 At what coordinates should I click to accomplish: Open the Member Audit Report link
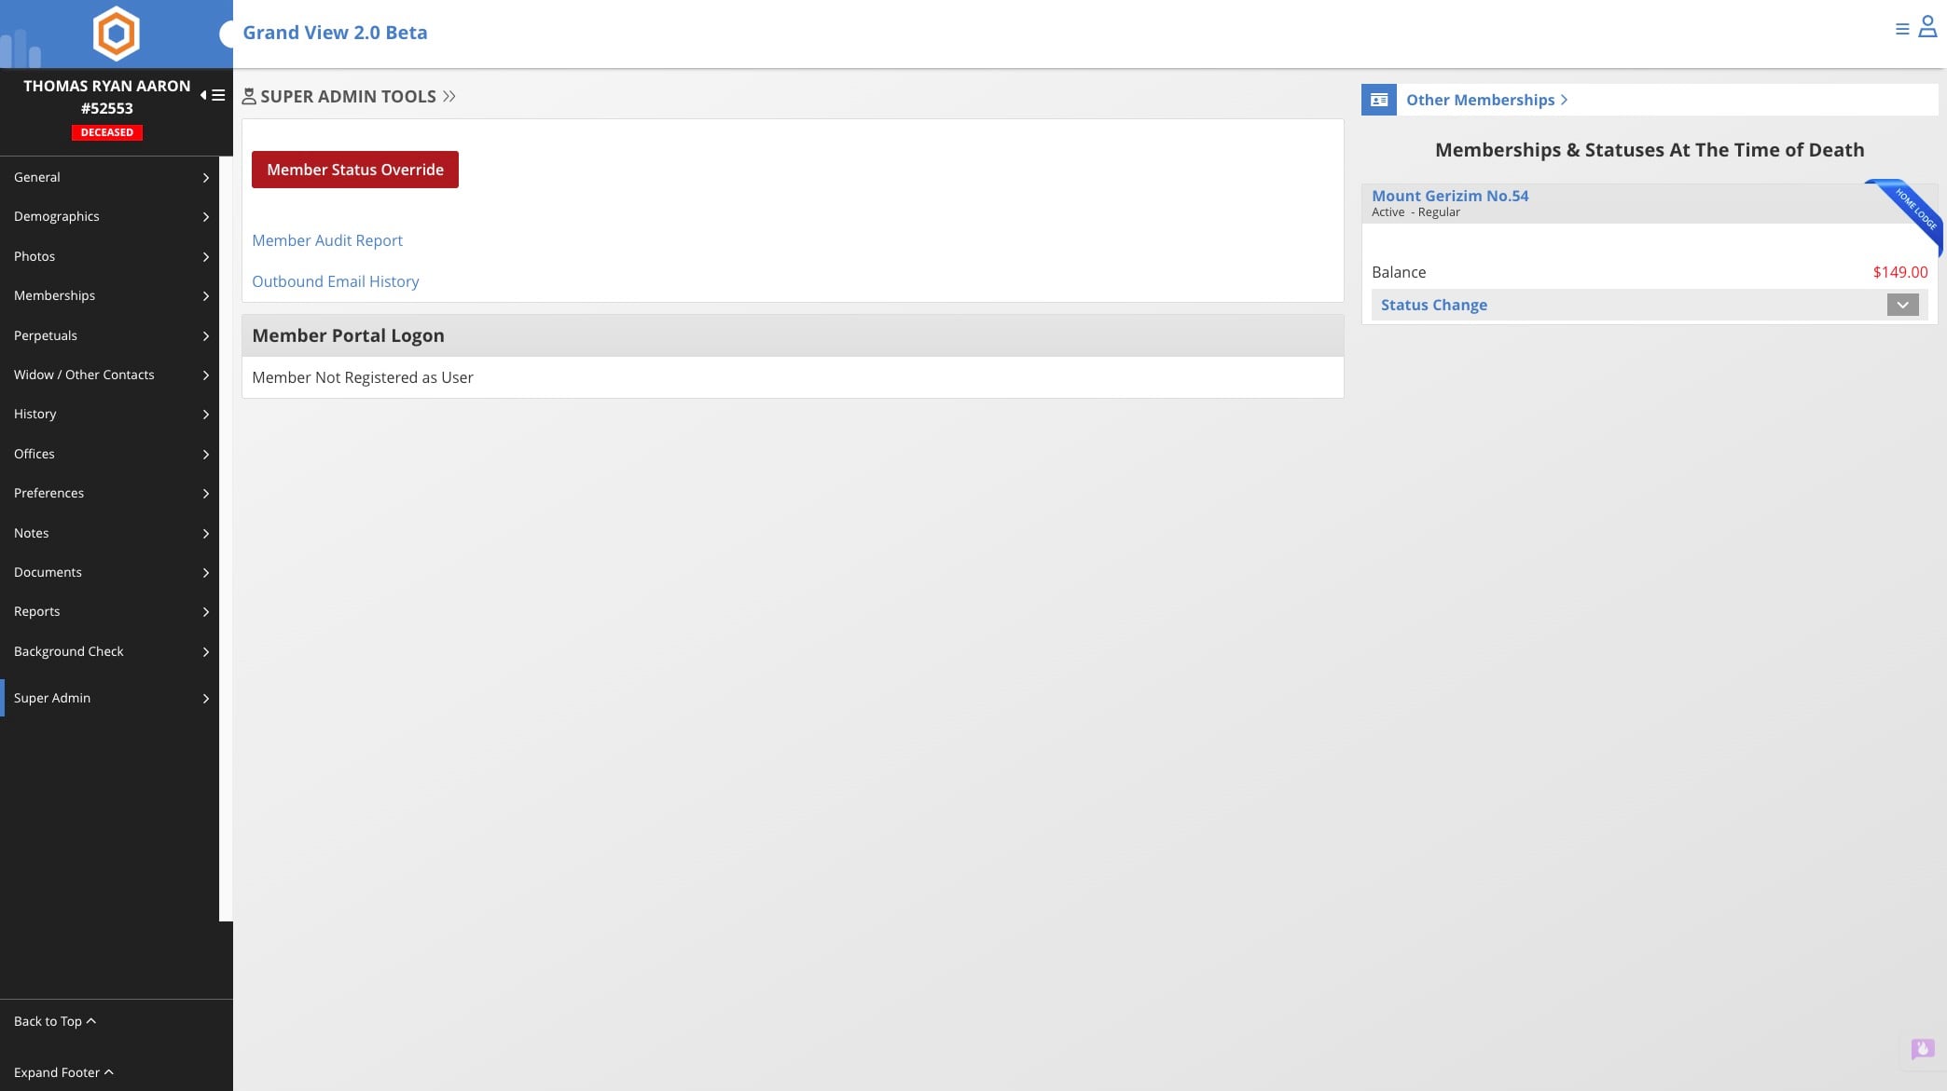[x=327, y=240]
